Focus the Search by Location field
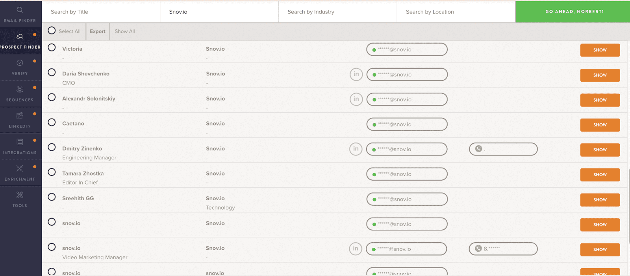This screenshot has height=276, width=630. pyautogui.click(x=456, y=12)
